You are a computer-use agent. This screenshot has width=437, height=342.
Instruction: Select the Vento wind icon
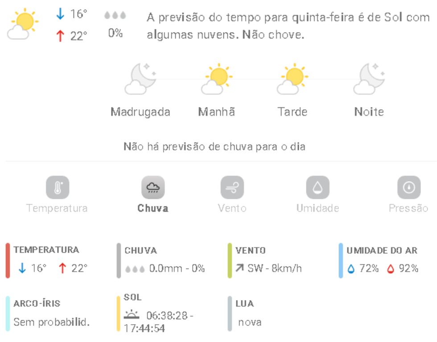click(232, 187)
